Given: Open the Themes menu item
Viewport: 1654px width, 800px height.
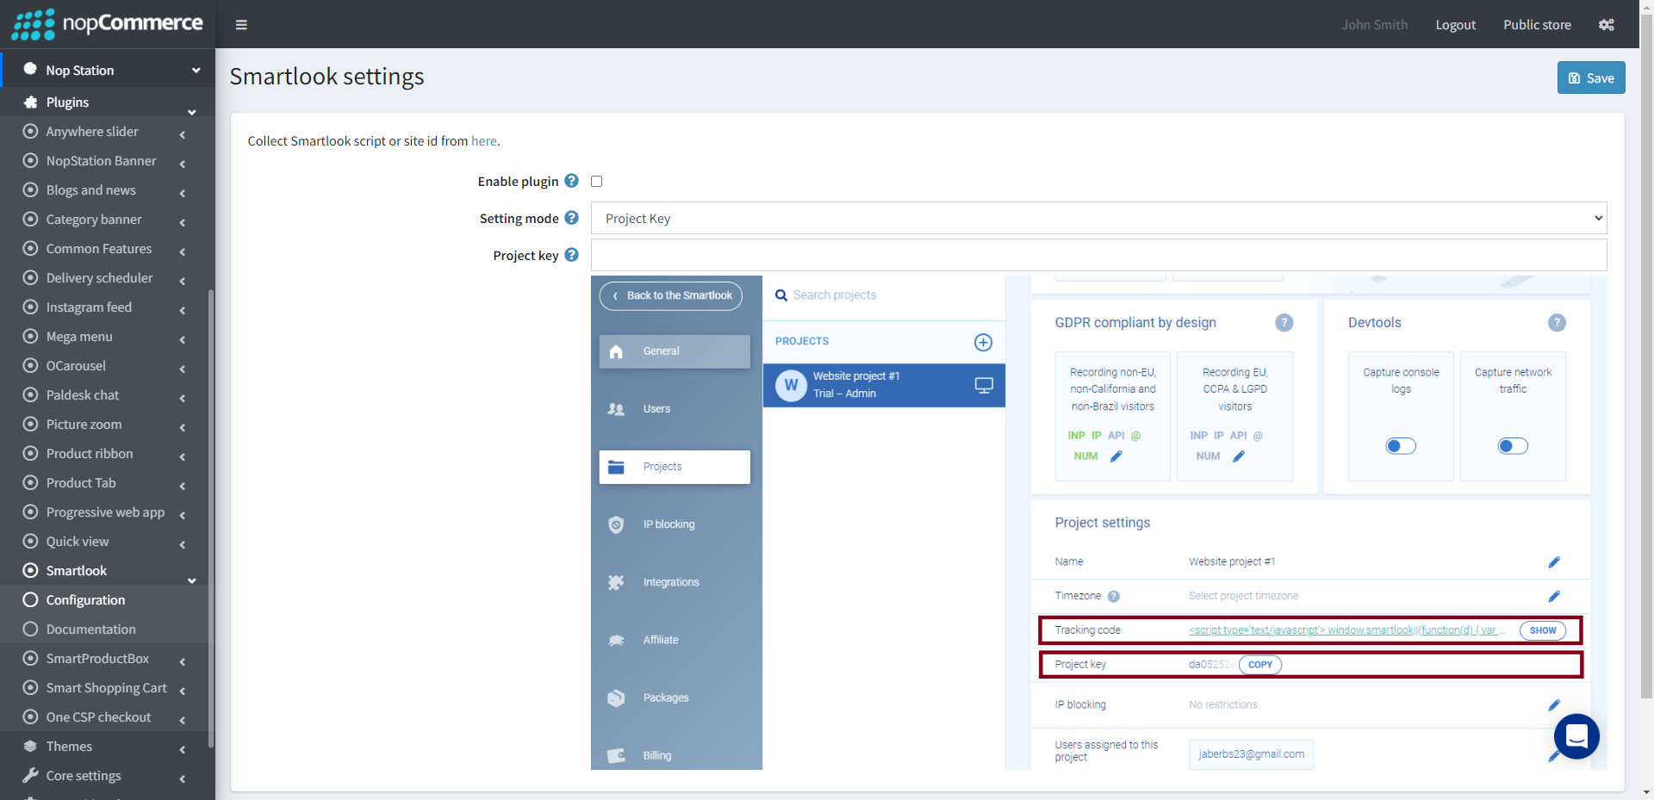Looking at the screenshot, I should pos(105,746).
